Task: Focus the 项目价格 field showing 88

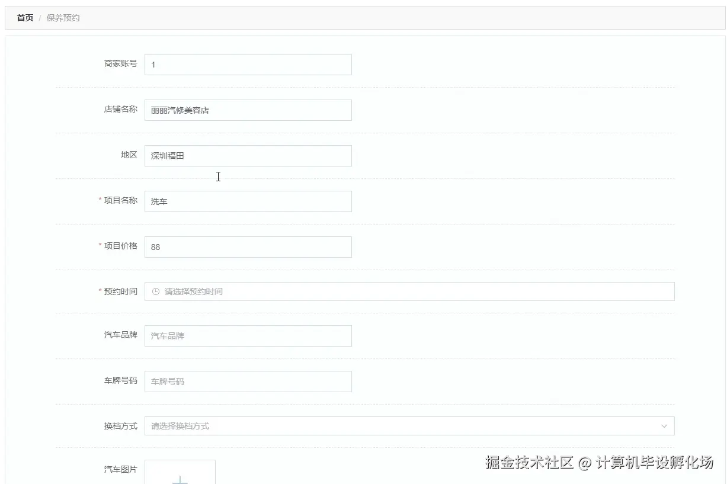Action: [248, 246]
